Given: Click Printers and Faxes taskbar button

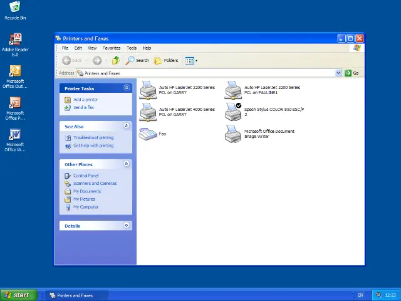Looking at the screenshot, I should click(x=77, y=295).
